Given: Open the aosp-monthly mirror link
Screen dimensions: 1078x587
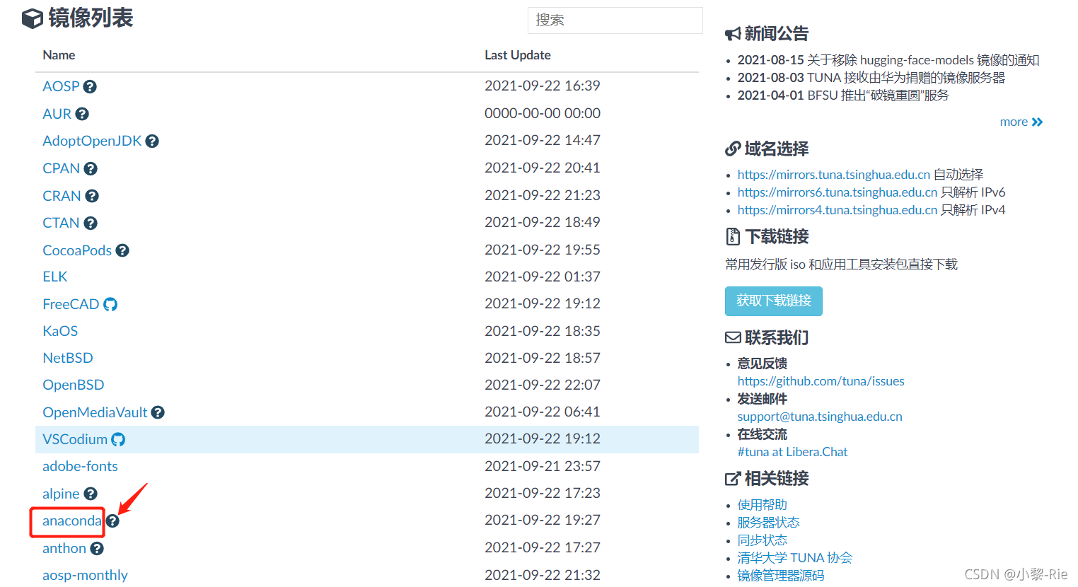Looking at the screenshot, I should click(x=85, y=575).
